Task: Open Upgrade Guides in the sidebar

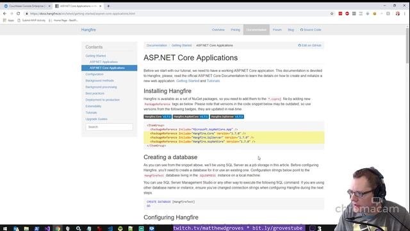Action: coord(96,119)
